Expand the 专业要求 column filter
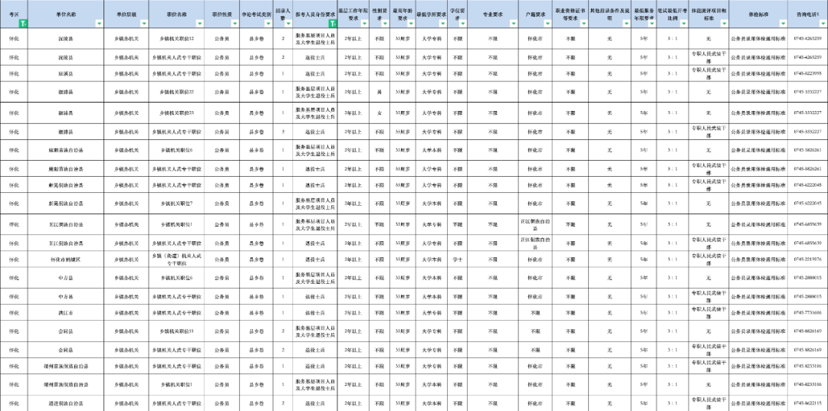The height and width of the screenshot is (411, 828). [513, 24]
